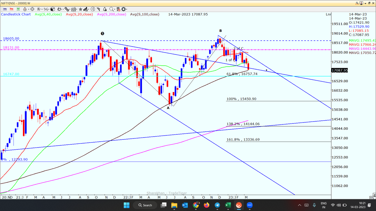Click the star favorites icon
Image resolution: width=376 pixels, height=211 pixels.
81,9
